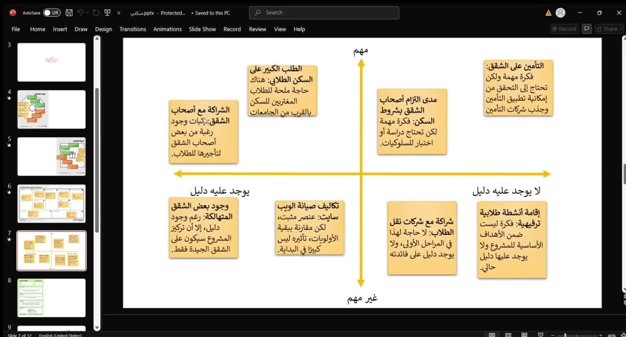Click the 'Slide 7 of 12' status text
Image resolution: width=626 pixels, height=337 pixels.
pos(19,335)
